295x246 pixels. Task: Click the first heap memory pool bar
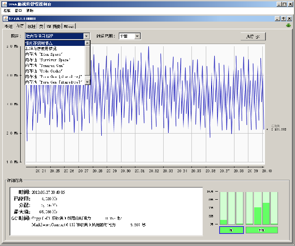(x=223, y=208)
